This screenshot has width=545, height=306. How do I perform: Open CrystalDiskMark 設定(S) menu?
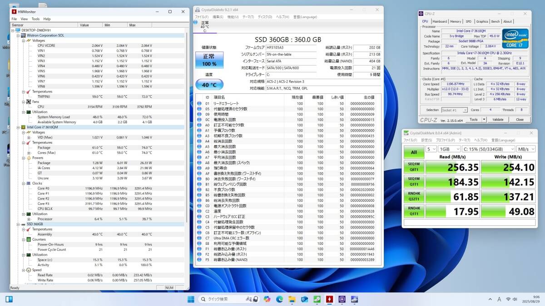click(x=426, y=140)
